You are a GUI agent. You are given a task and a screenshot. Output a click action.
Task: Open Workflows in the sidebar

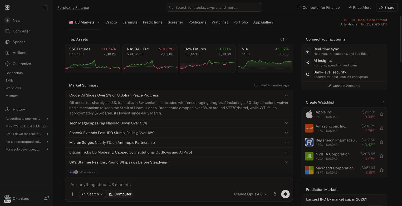pos(13,88)
